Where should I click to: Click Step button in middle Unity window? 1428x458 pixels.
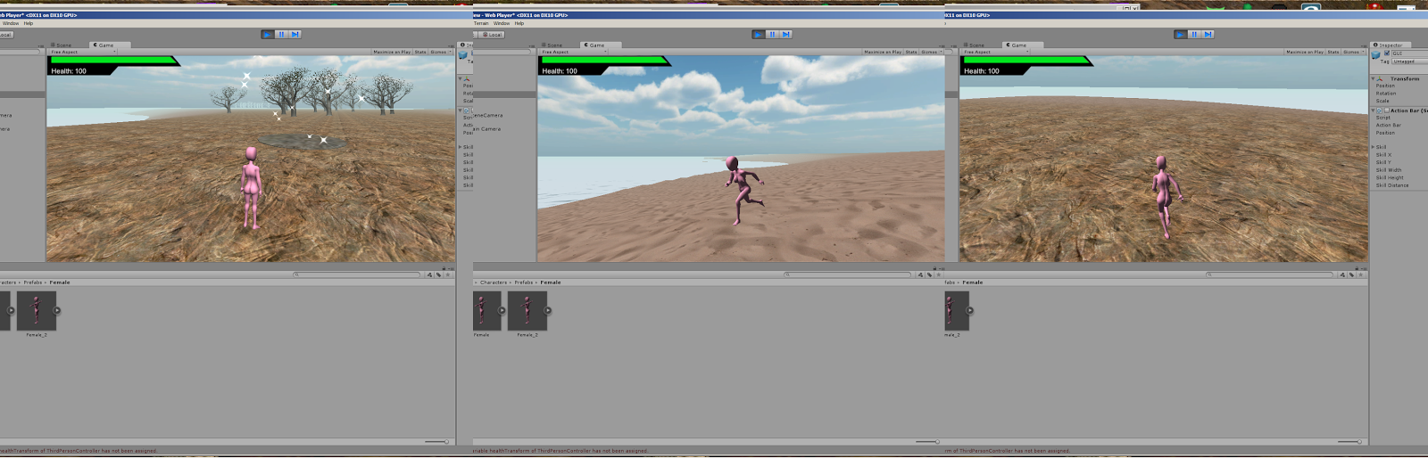[786, 35]
